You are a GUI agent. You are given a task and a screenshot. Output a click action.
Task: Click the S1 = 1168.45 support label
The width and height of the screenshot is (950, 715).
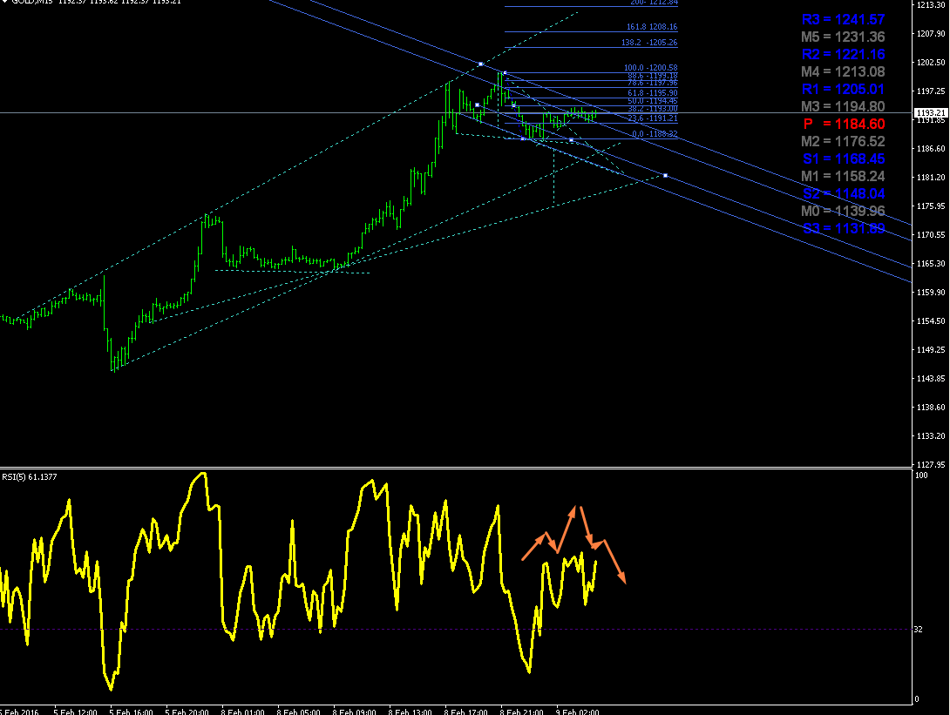point(844,159)
